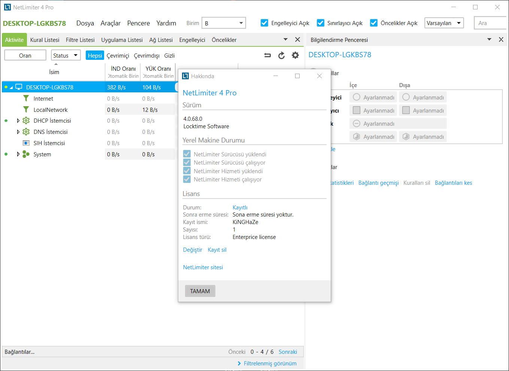
Task: Collapse the DESKTOP-LGKBS78 tree node
Action: [11, 88]
